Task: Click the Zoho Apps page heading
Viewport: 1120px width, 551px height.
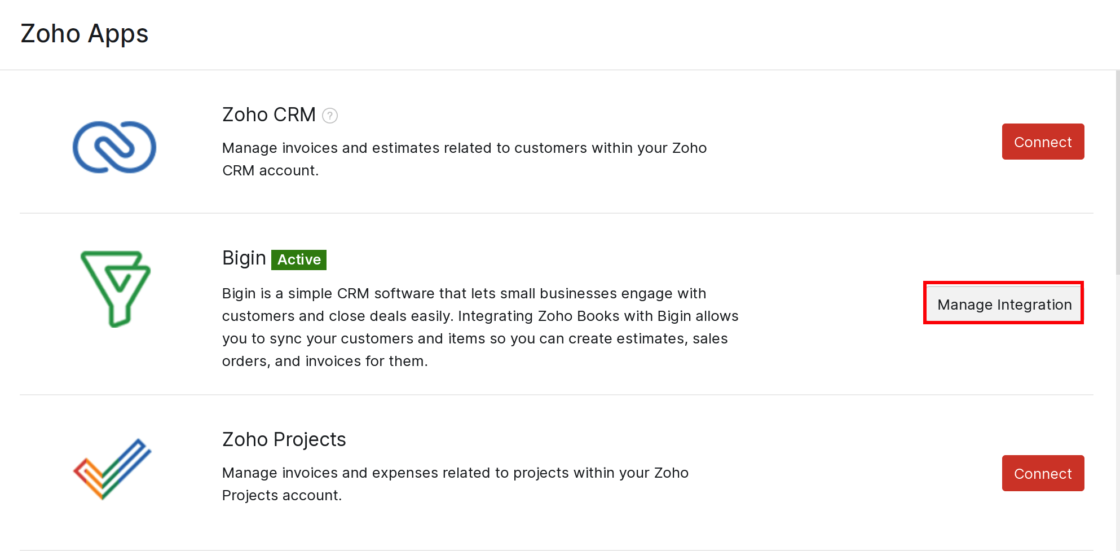Action: (x=85, y=34)
